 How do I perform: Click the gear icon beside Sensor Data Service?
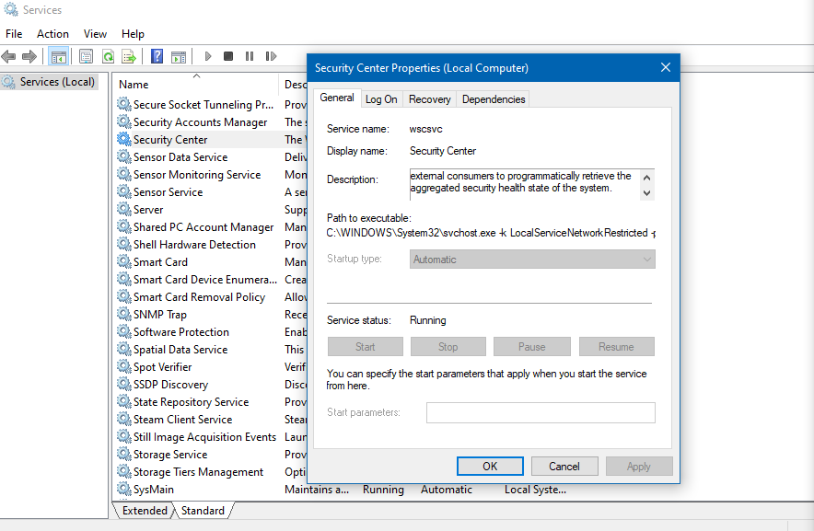pyautogui.click(x=124, y=156)
